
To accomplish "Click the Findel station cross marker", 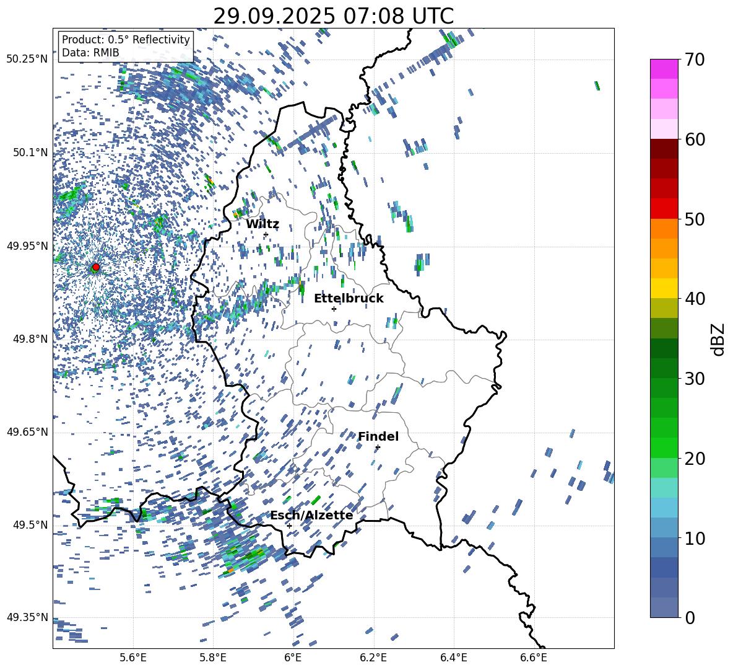I will pos(378,447).
